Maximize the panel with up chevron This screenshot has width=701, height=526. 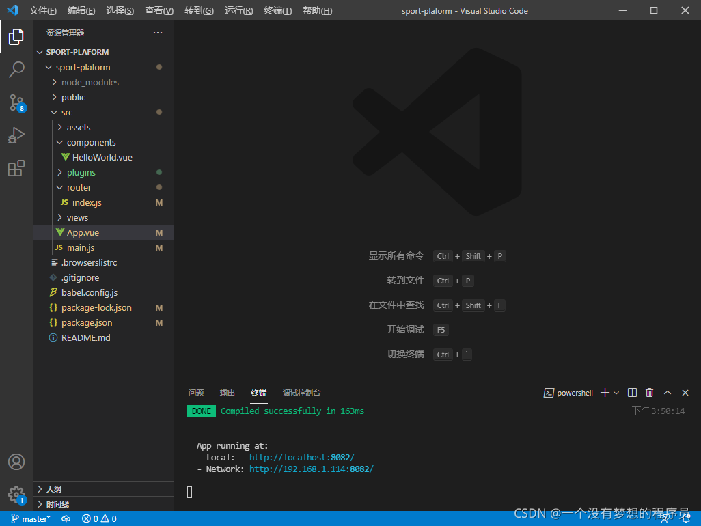click(668, 392)
